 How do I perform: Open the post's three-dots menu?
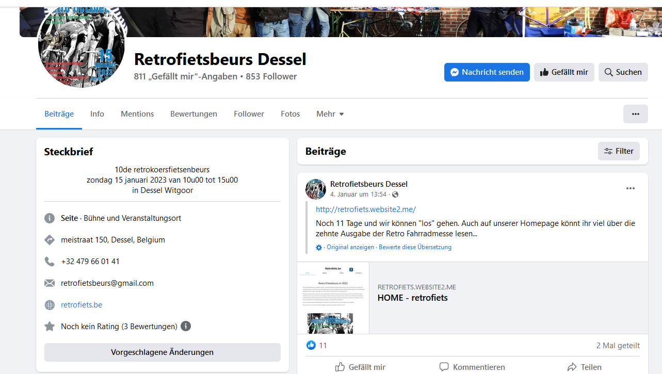pos(630,188)
